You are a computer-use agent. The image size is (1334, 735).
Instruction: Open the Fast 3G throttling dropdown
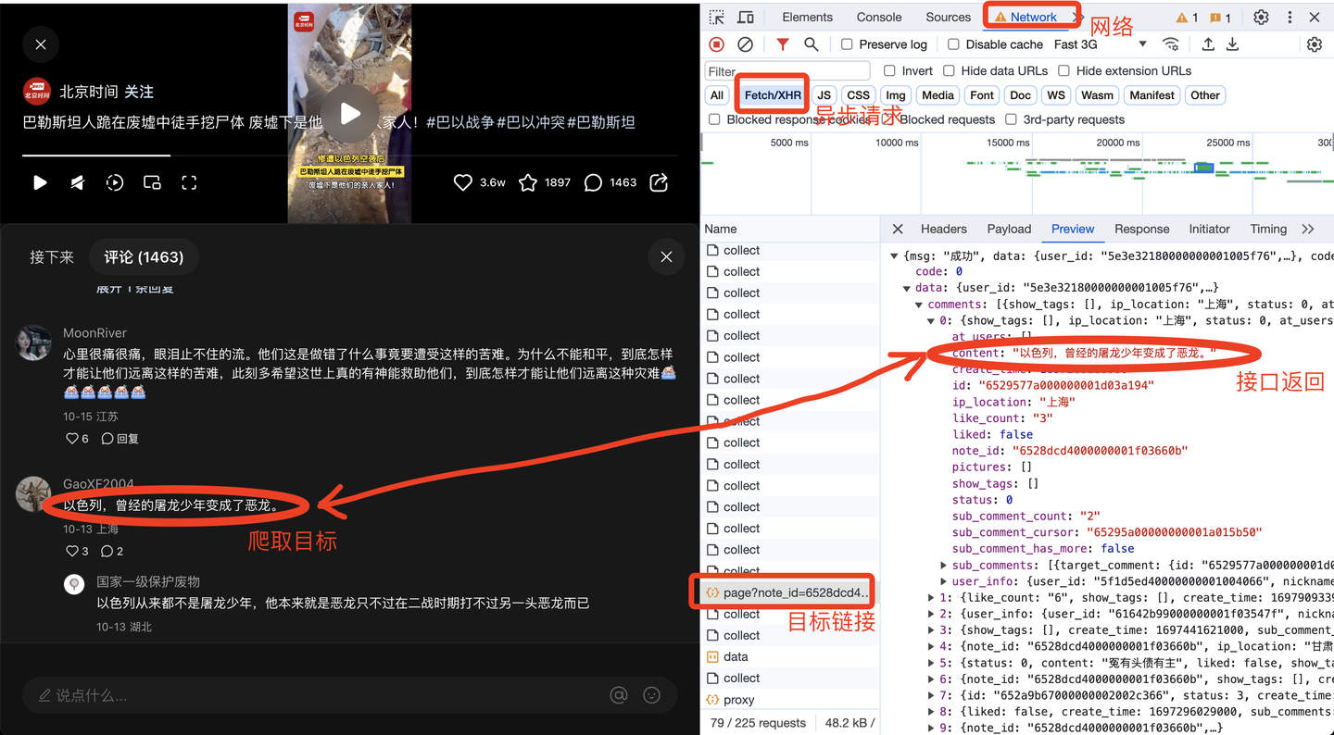pyautogui.click(x=1101, y=44)
